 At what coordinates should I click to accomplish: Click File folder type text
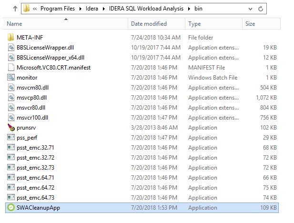pyautogui.click(x=201, y=38)
